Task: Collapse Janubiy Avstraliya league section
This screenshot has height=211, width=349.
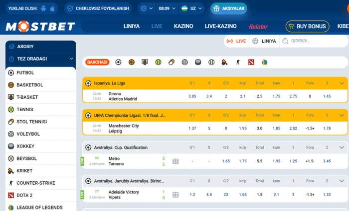Action: 342,181
